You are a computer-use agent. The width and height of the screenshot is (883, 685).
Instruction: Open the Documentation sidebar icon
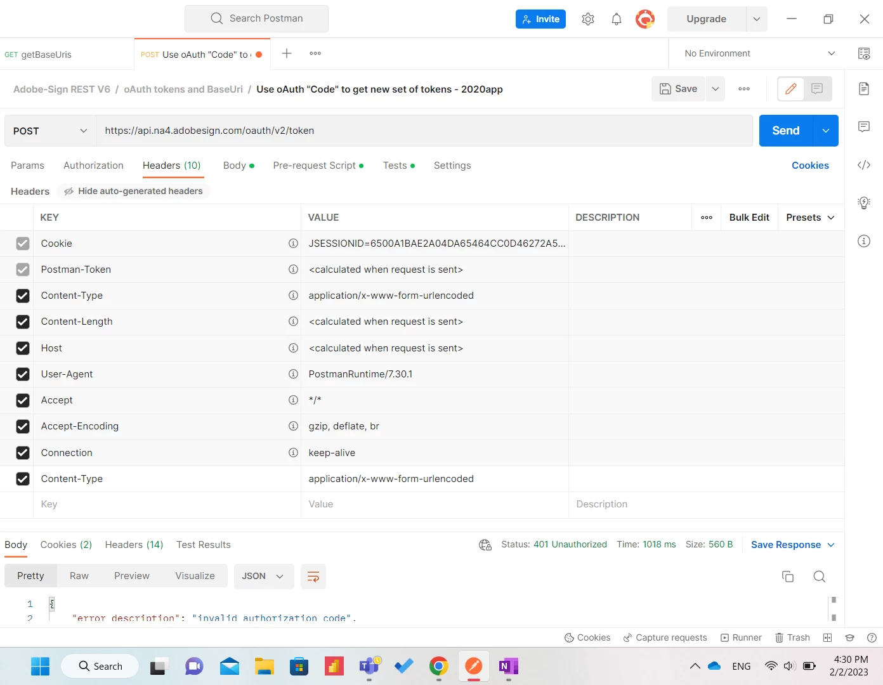[864, 88]
